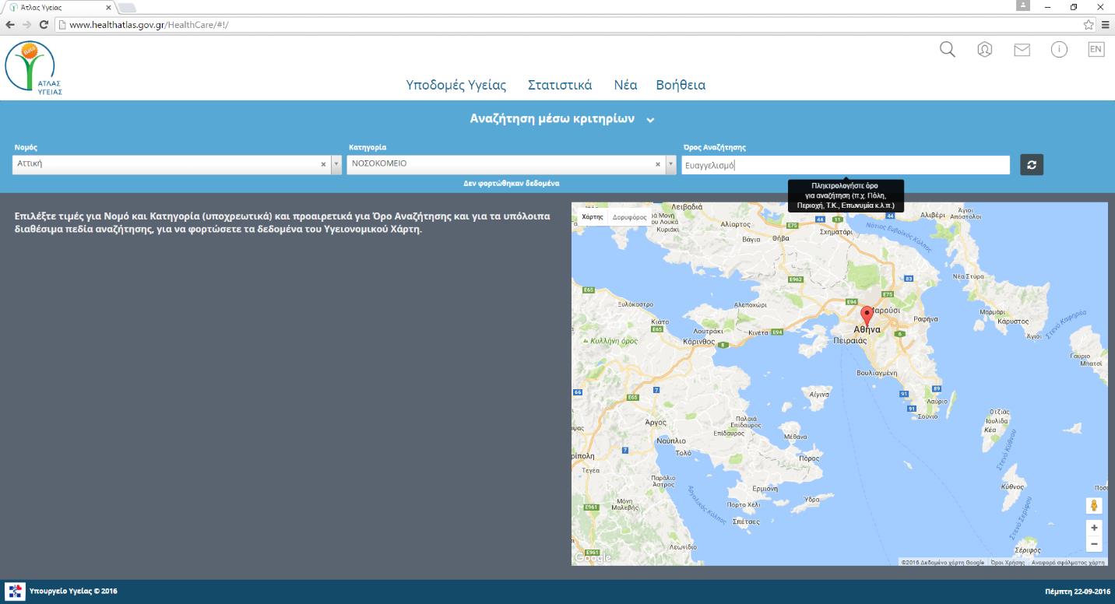Viewport: 1115px width, 604px height.
Task: Reload the page with browser refresh
Action: pyautogui.click(x=44, y=25)
